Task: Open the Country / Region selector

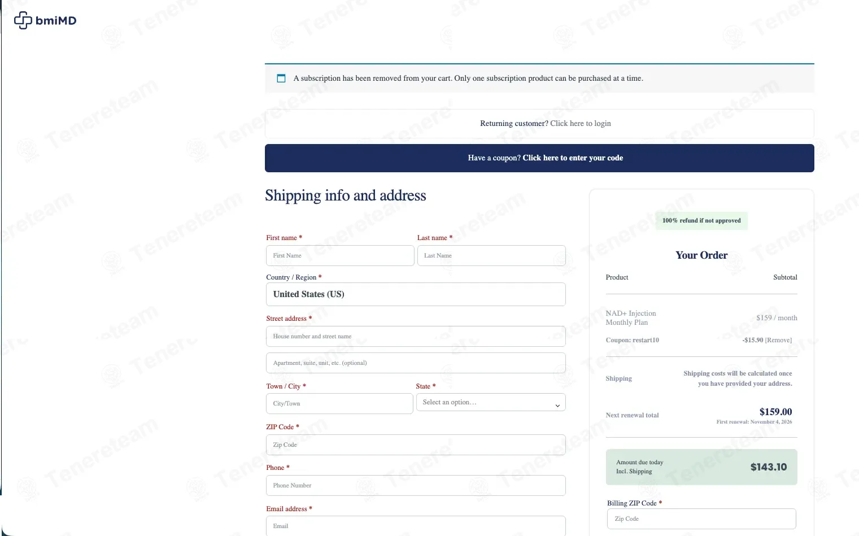Action: point(416,294)
